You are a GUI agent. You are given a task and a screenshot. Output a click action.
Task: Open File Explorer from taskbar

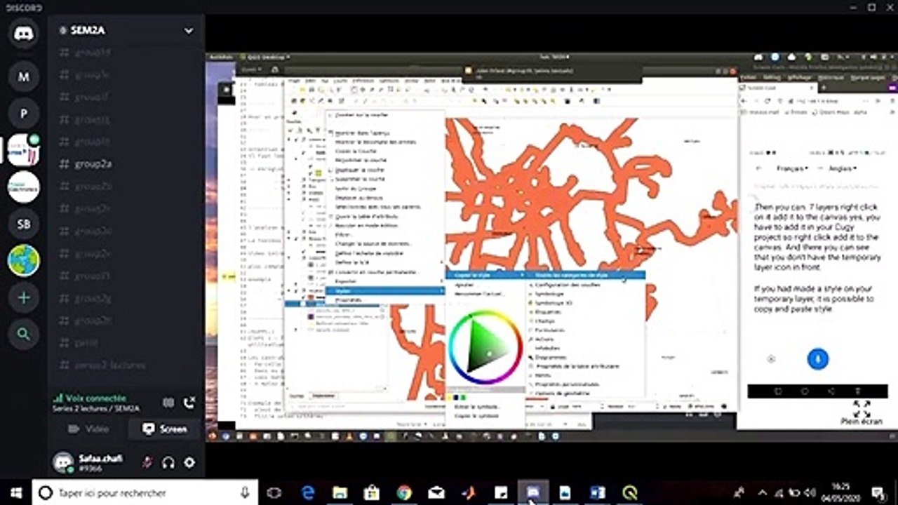[340, 493]
